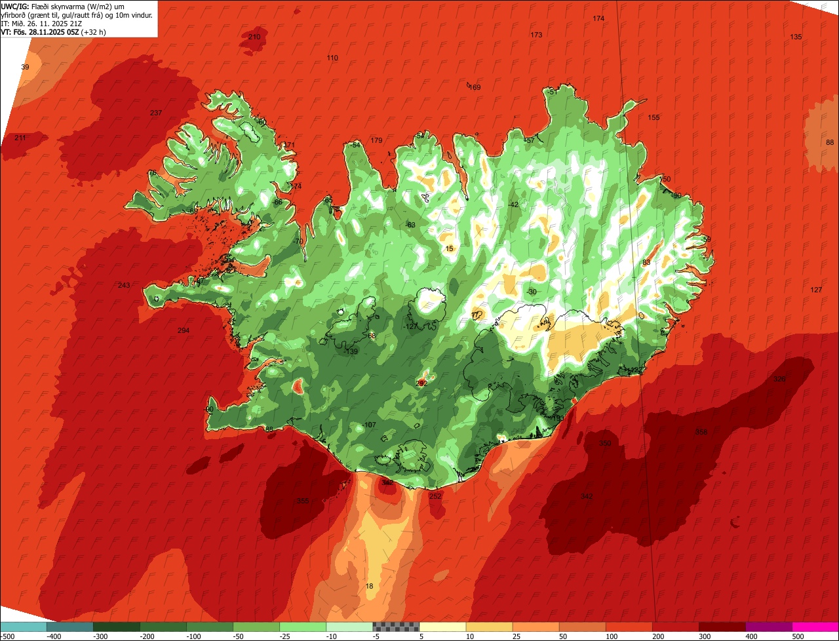The image size is (839, 641).
Task: Select the pale yellow 5 to 10 swatch
Action: pyautogui.click(x=442, y=627)
